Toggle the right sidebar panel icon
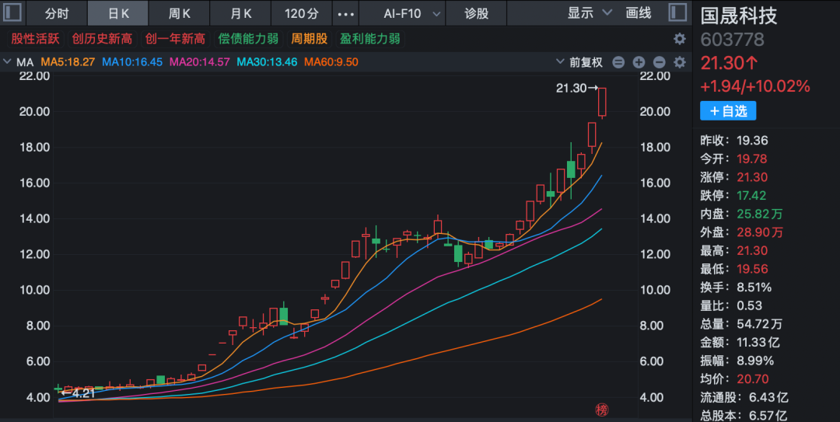Viewport: 840px width, 422px height. pos(677,13)
